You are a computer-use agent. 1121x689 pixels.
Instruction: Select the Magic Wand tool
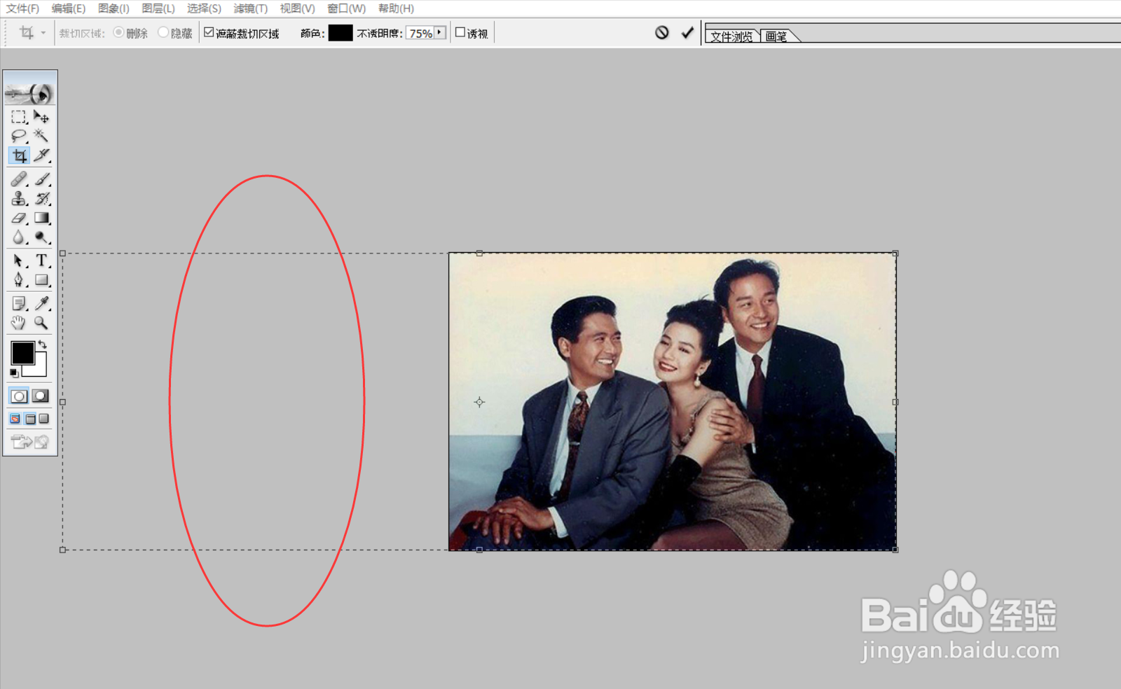[41, 136]
